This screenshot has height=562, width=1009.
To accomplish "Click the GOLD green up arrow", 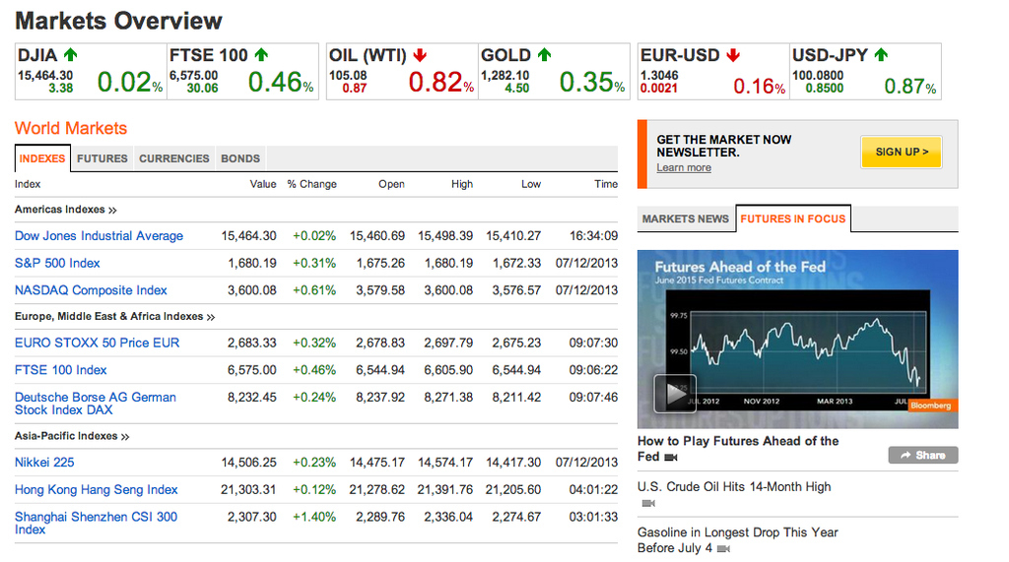I will pos(544,55).
